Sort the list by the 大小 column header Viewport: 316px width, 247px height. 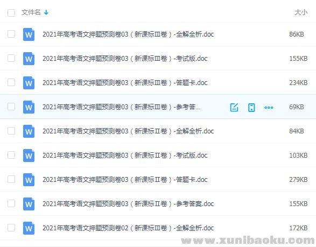(301, 12)
